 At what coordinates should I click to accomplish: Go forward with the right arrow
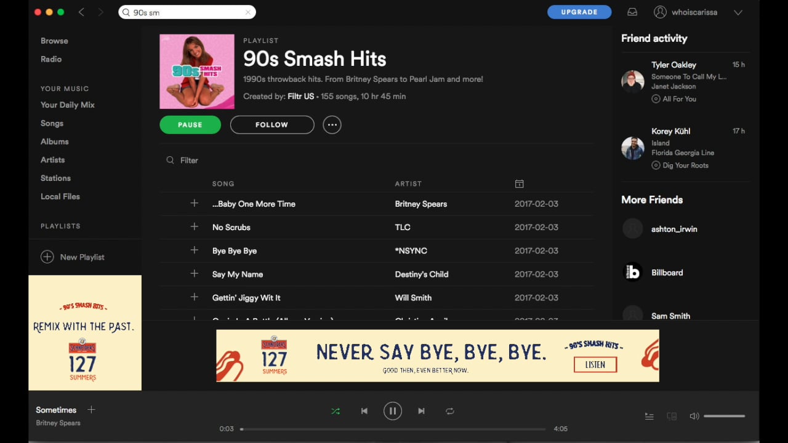tap(100, 12)
